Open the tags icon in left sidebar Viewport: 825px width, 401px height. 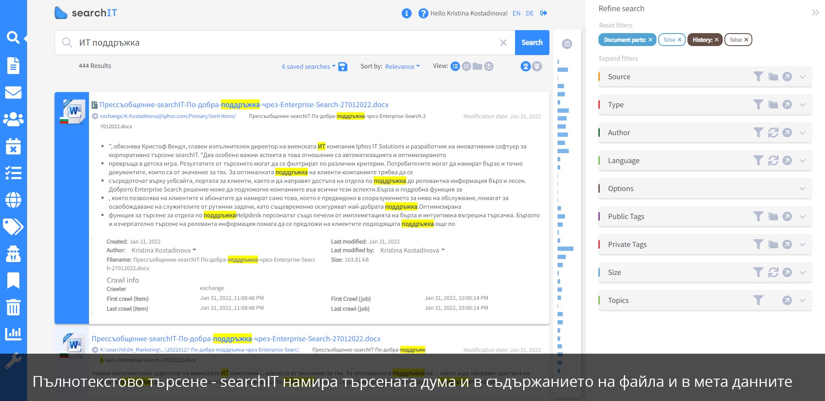pyautogui.click(x=13, y=227)
